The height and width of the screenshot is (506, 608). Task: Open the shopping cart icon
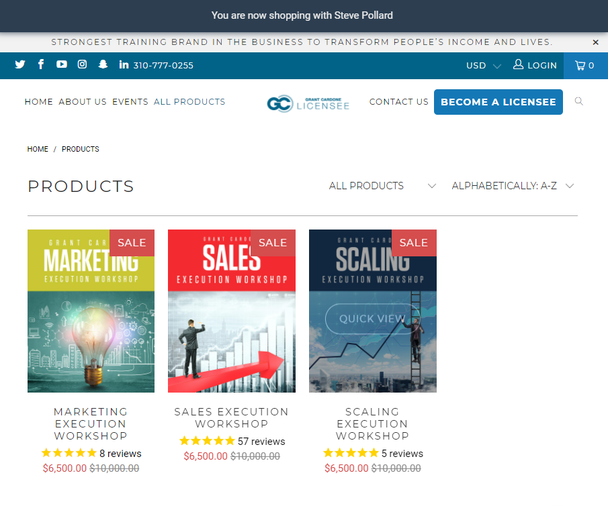click(x=584, y=66)
